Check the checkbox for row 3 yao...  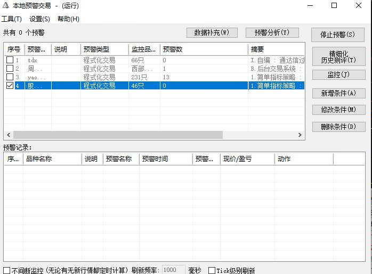10,77
